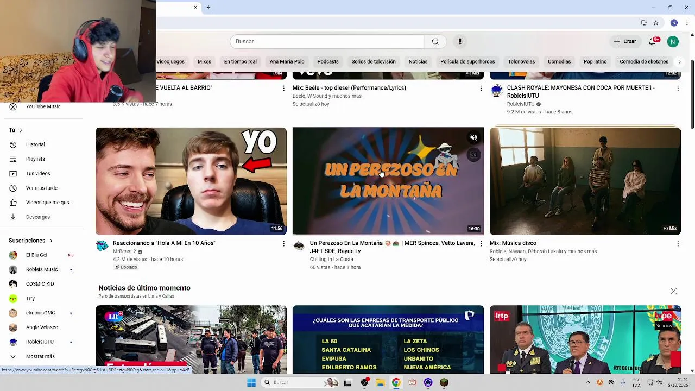Select the Mixes filter chip
This screenshot has height=391, width=695.
(204, 61)
